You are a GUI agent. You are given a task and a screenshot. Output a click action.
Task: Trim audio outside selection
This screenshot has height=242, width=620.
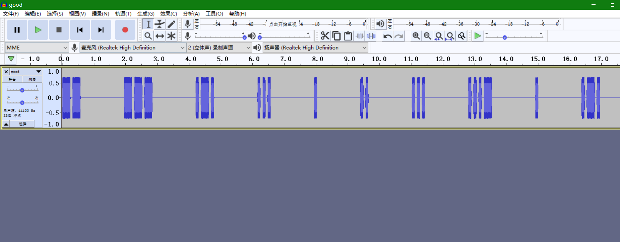click(360, 36)
